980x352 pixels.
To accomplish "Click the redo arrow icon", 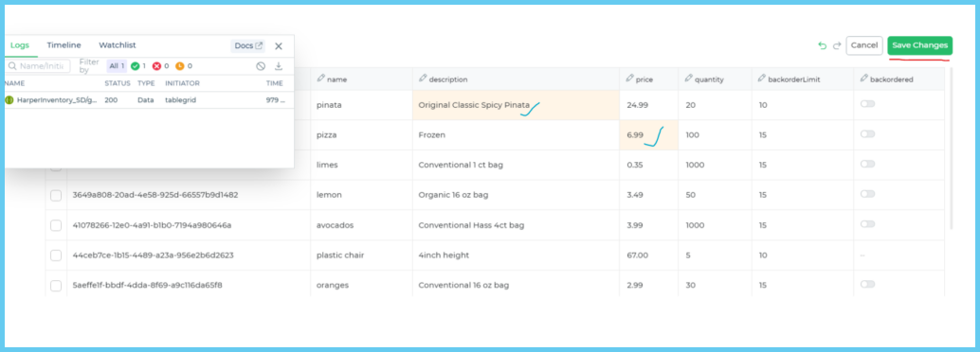I will [837, 45].
